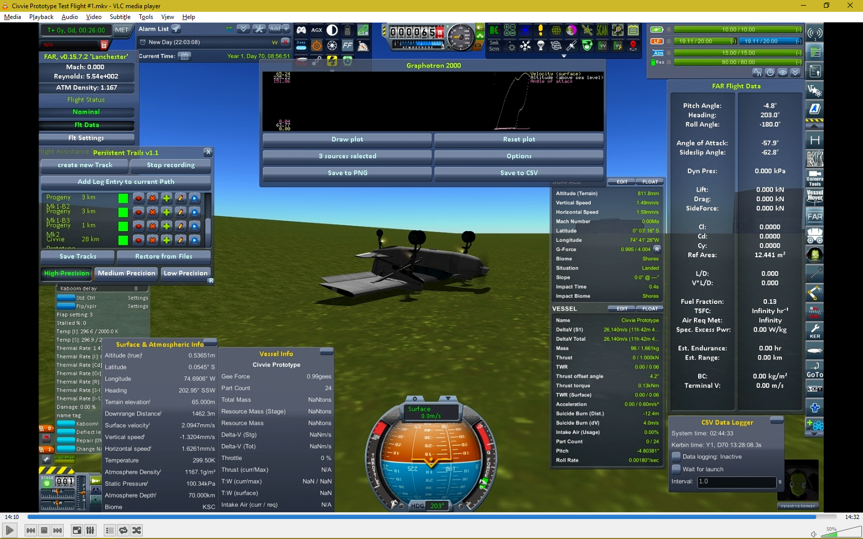
Task: Expand the resource panel with double chevron
Action: coord(795,72)
